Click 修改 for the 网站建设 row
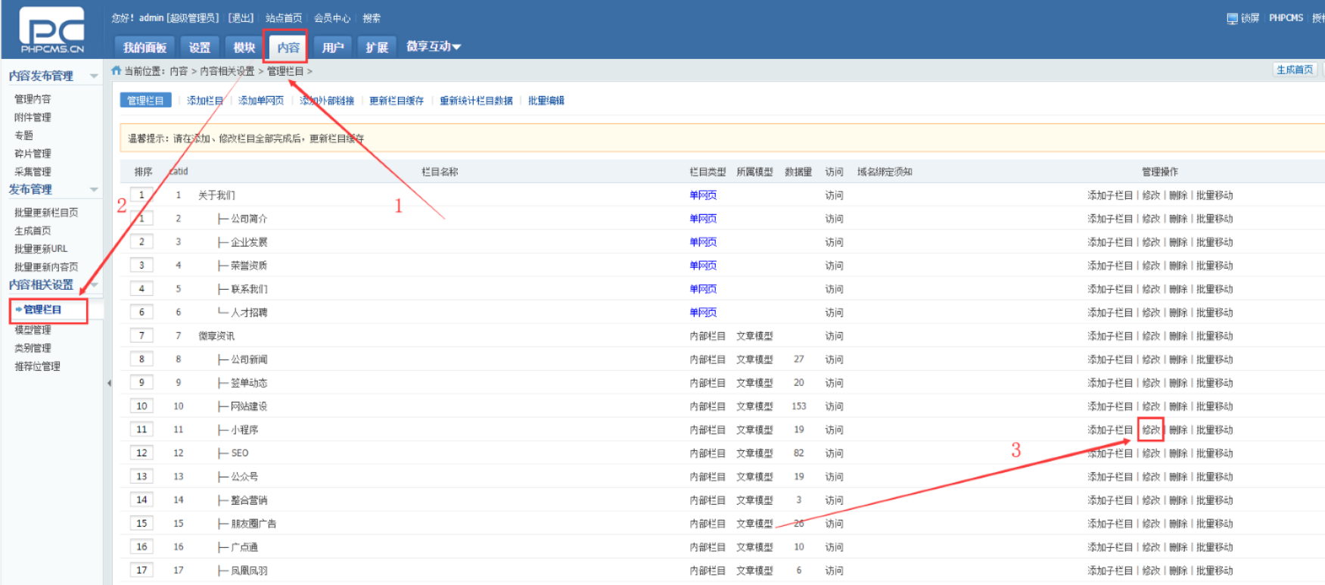This screenshot has width=1325, height=585. pos(1151,406)
